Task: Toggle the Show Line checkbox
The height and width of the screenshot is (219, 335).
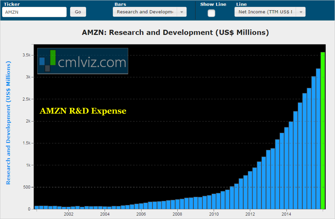Action: pyautogui.click(x=211, y=13)
